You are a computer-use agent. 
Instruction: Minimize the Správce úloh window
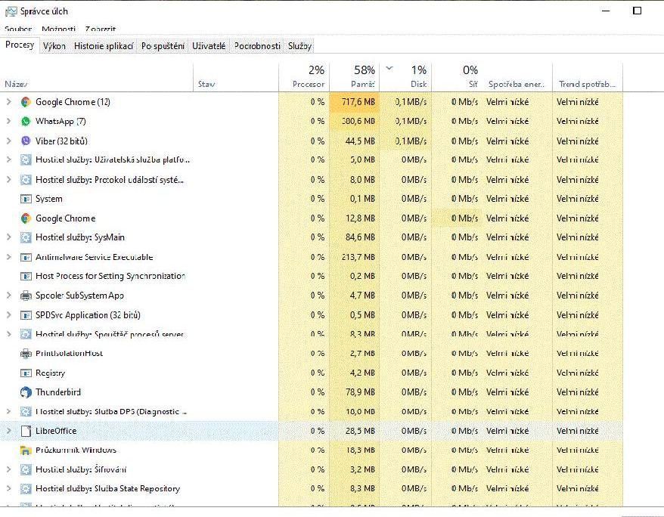tap(606, 11)
